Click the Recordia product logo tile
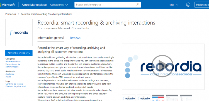This screenshot has width=209, height=101. pyautogui.click(x=19, y=32)
